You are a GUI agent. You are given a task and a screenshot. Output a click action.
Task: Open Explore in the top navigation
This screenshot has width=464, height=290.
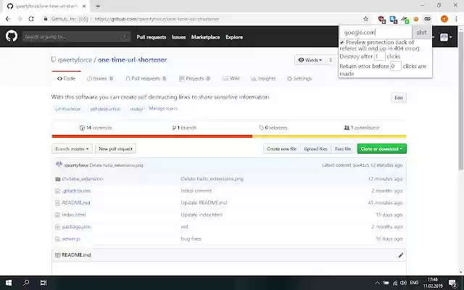tap(234, 37)
